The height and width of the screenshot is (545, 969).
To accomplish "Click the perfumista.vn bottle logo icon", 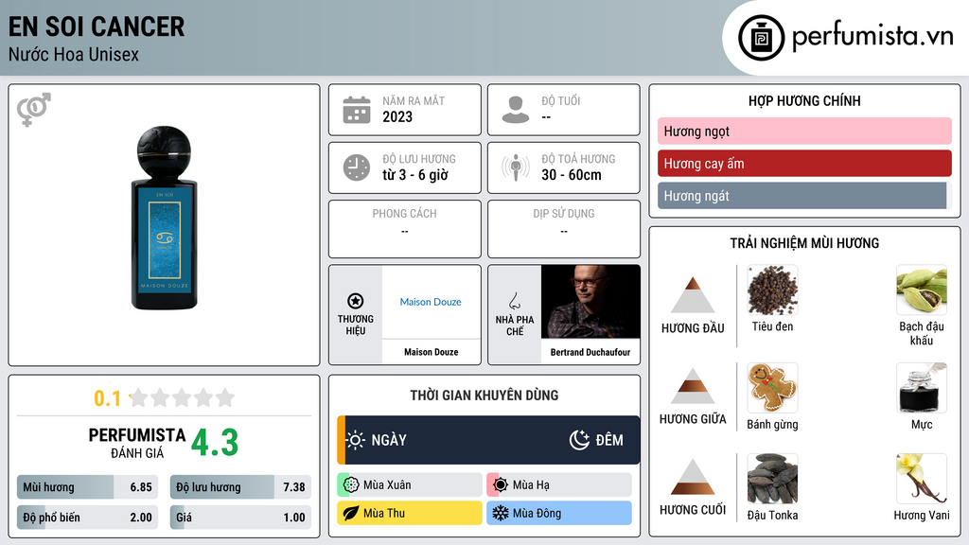I will (761, 38).
